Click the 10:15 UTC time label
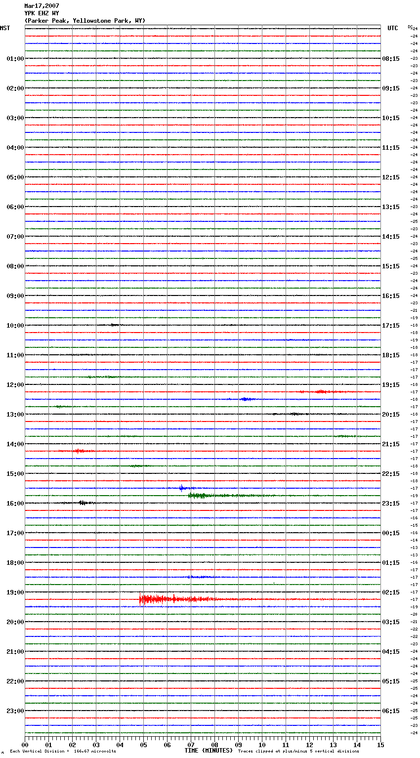The width and height of the screenshot is (420, 758). click(x=391, y=118)
